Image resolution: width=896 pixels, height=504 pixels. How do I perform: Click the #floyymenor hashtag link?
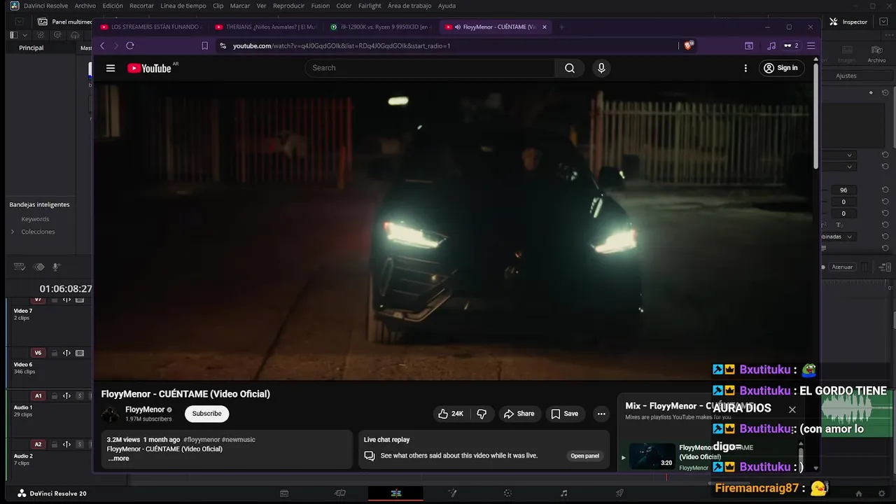click(x=201, y=440)
